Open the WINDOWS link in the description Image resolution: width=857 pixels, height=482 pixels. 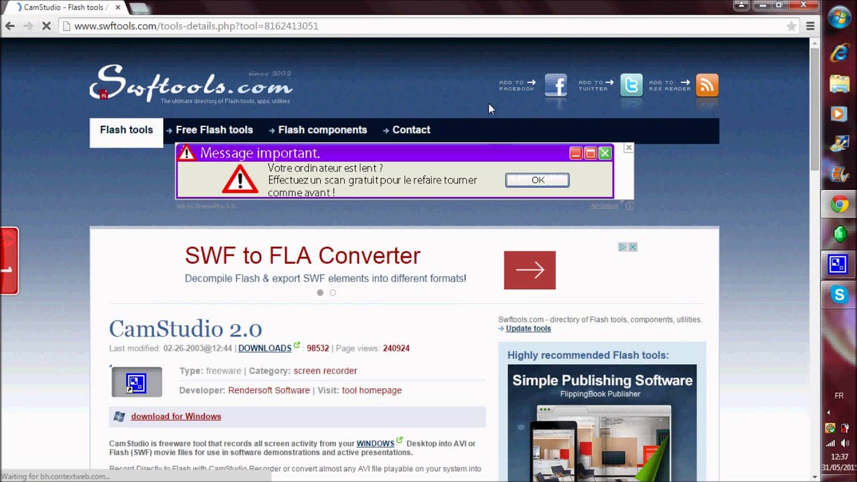375,443
